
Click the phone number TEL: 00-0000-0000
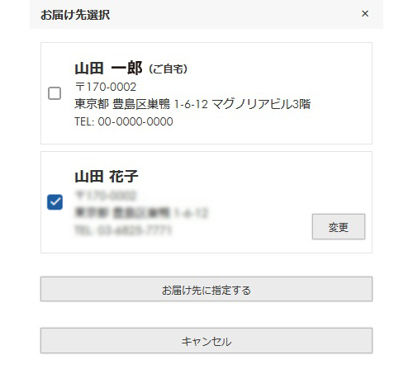tap(124, 121)
